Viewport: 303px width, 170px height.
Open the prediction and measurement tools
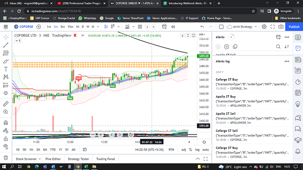coord(6,85)
